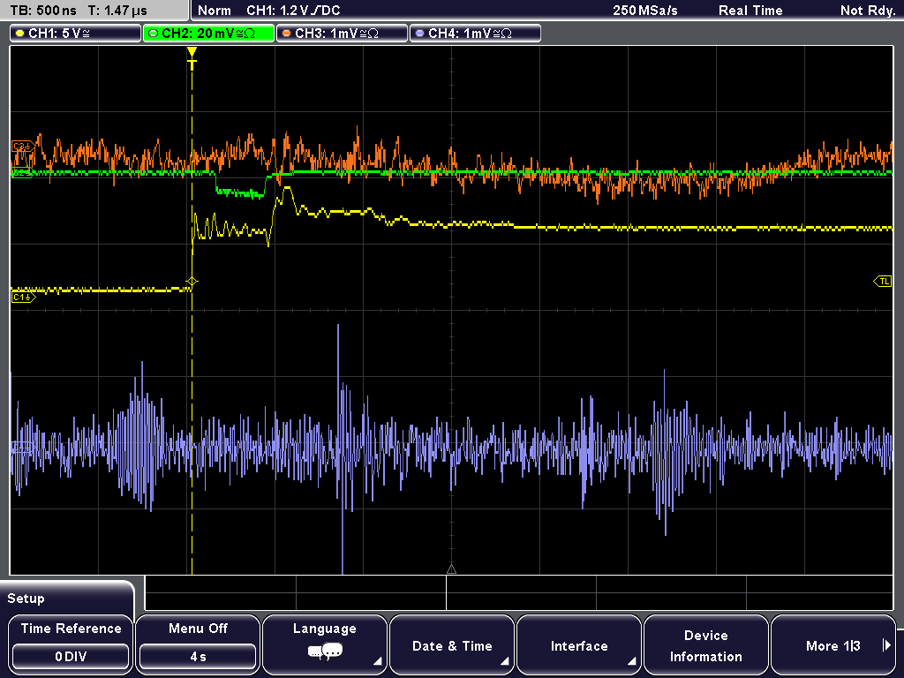Click the time reference triangle marker
This screenshot has height=678, width=904.
point(451,569)
